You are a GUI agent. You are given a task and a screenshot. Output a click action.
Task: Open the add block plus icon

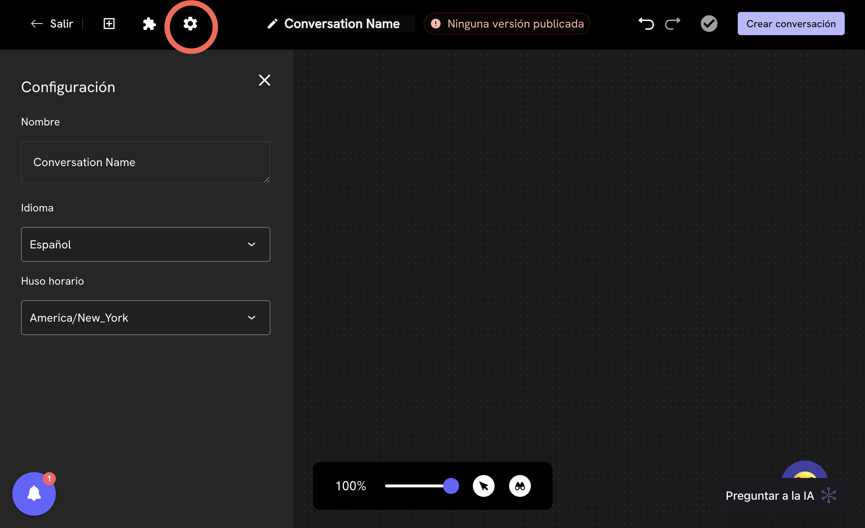(x=109, y=24)
